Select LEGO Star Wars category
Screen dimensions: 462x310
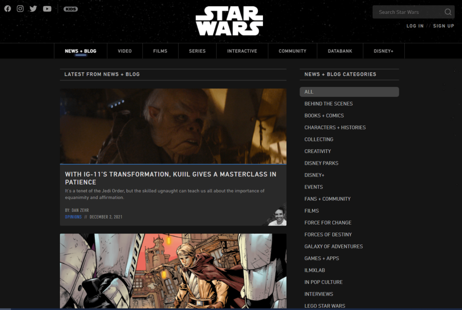[x=325, y=306]
